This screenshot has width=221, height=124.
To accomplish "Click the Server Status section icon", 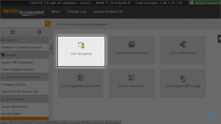I will point(3,99).
